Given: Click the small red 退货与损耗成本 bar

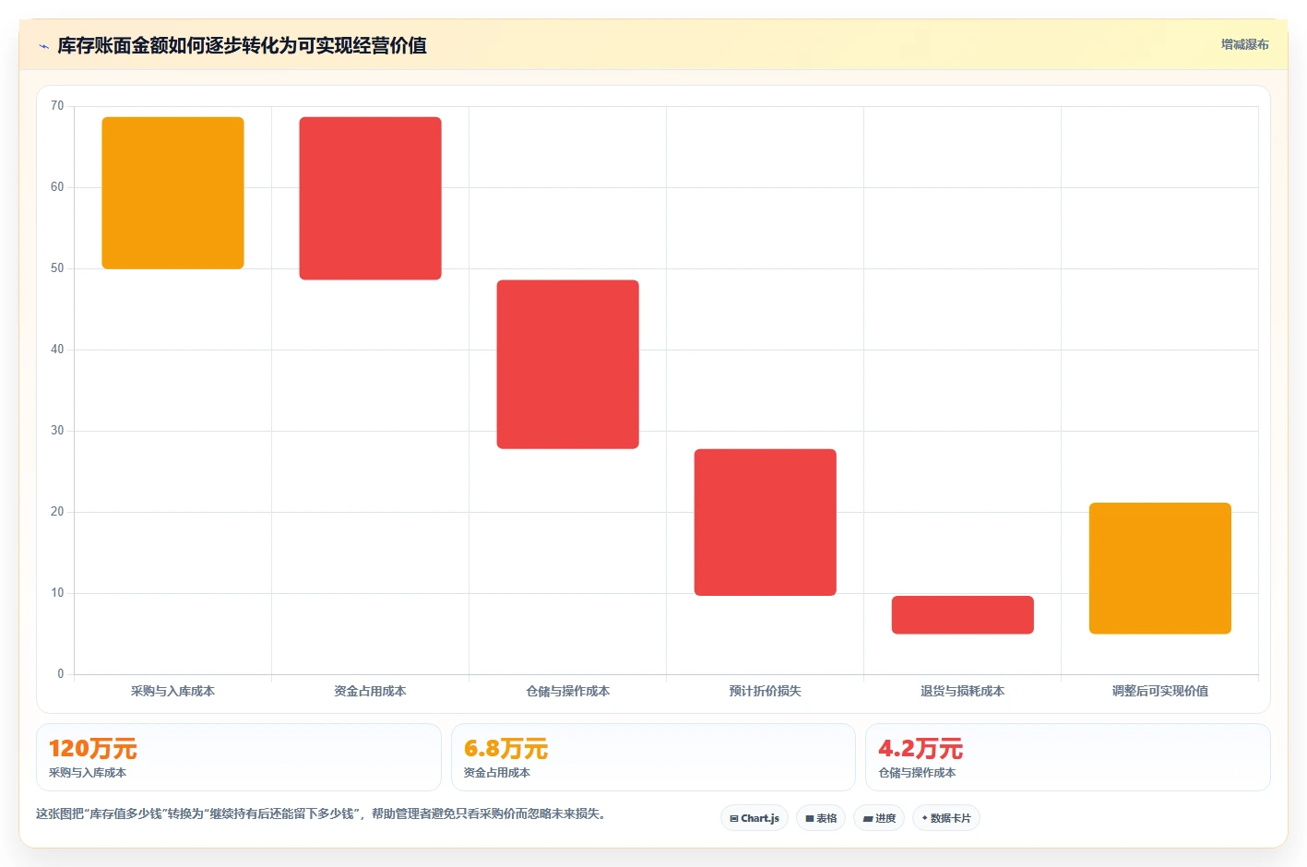Looking at the screenshot, I should tap(962, 614).
